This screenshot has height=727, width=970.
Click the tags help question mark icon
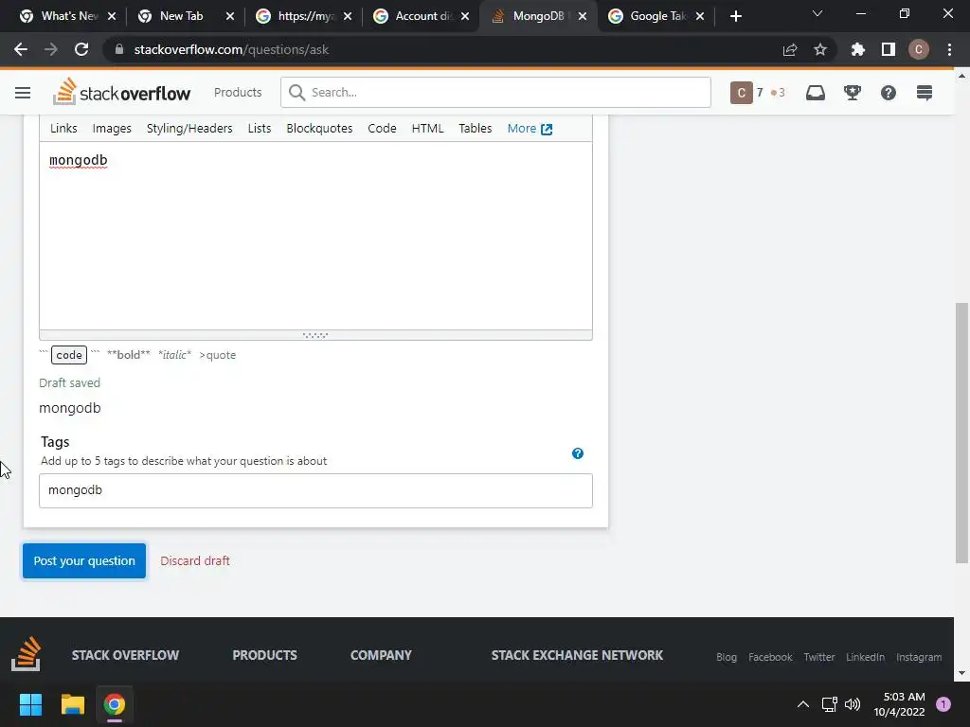tap(578, 453)
